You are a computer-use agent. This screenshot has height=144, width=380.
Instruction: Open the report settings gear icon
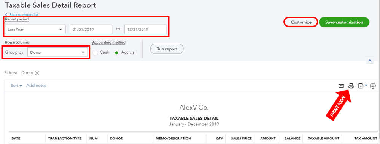pos(373,86)
